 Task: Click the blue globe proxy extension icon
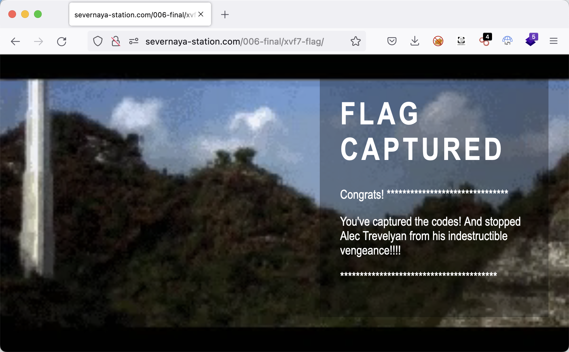507,41
